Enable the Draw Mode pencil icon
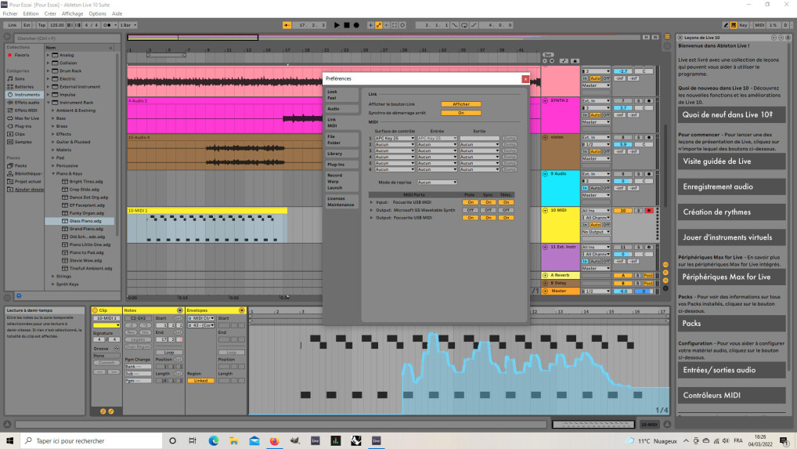Image resolution: width=797 pixels, height=449 pixels. [725, 25]
